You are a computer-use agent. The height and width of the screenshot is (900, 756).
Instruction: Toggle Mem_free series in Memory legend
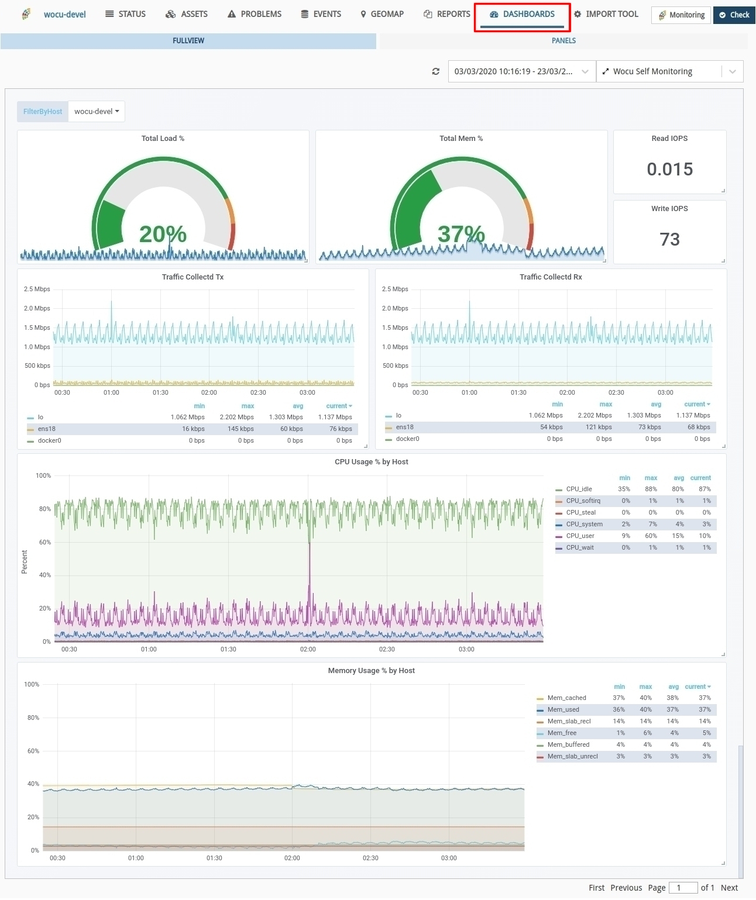pyautogui.click(x=562, y=733)
